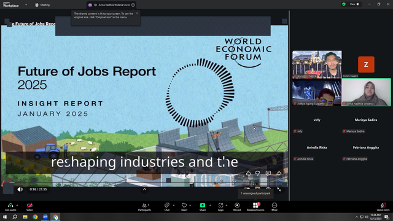Screen dimensions: 393x221
Task: Open screen share options circle icon
Action: tap(133, 5)
